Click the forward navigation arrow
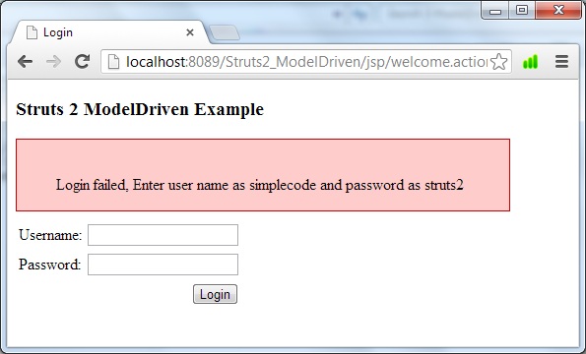The image size is (586, 354). (x=53, y=62)
